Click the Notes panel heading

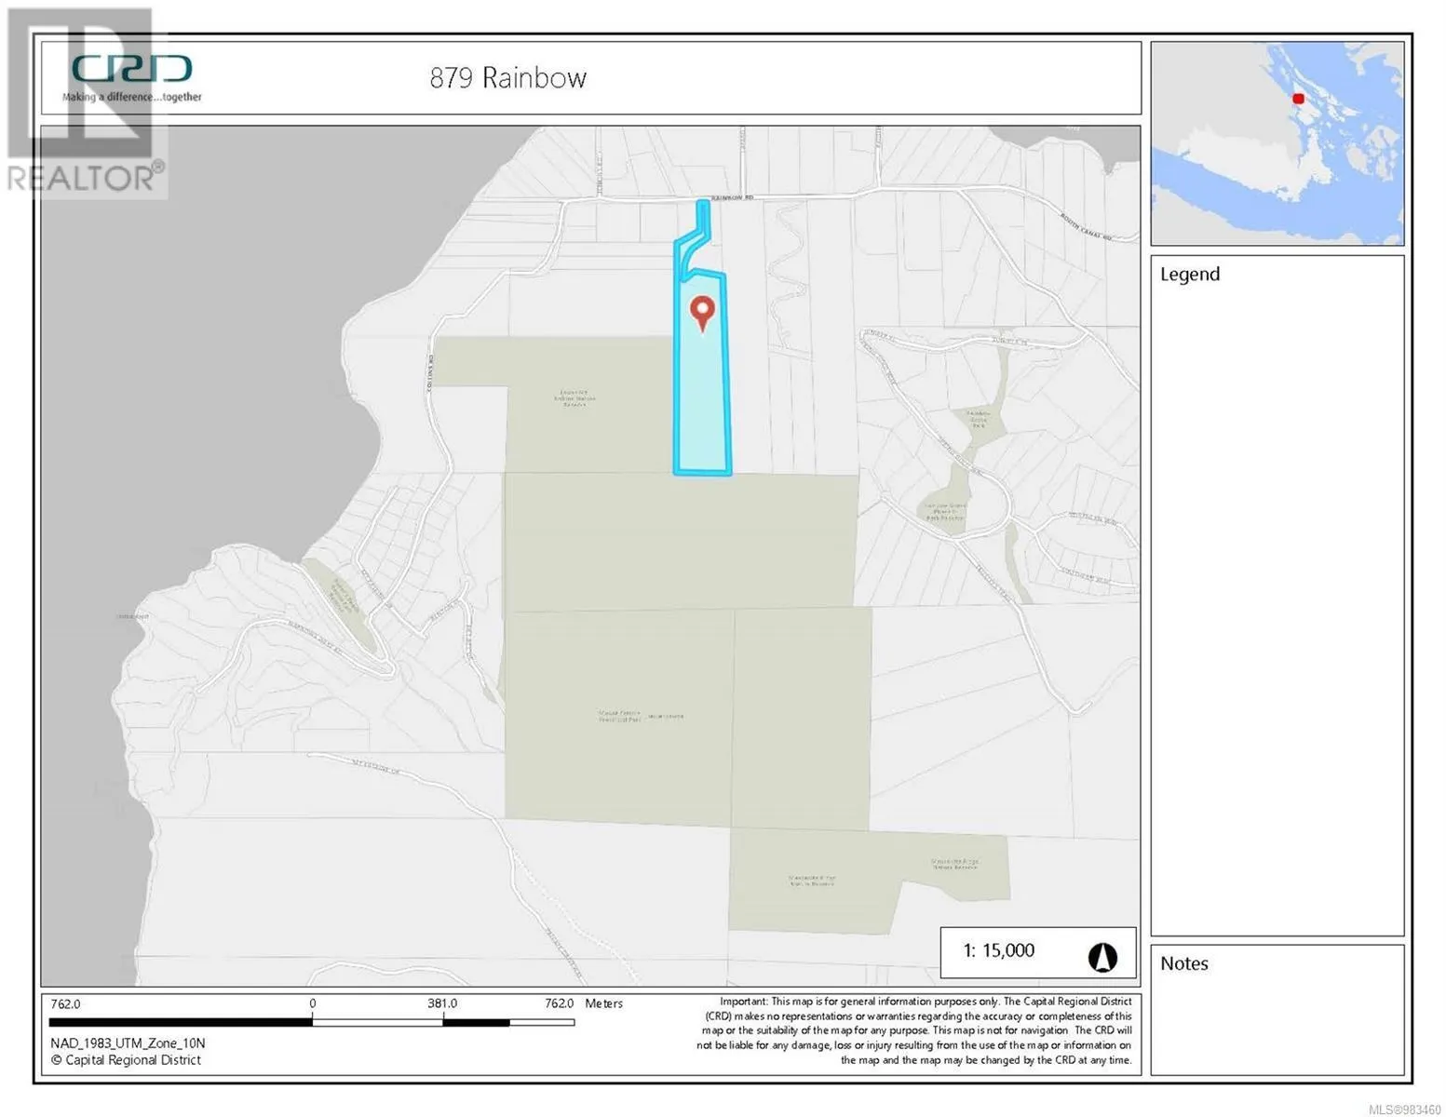pyautogui.click(x=1183, y=963)
